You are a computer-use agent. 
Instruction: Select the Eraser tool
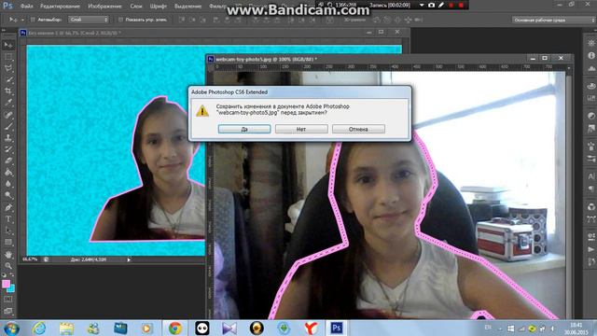8,161
